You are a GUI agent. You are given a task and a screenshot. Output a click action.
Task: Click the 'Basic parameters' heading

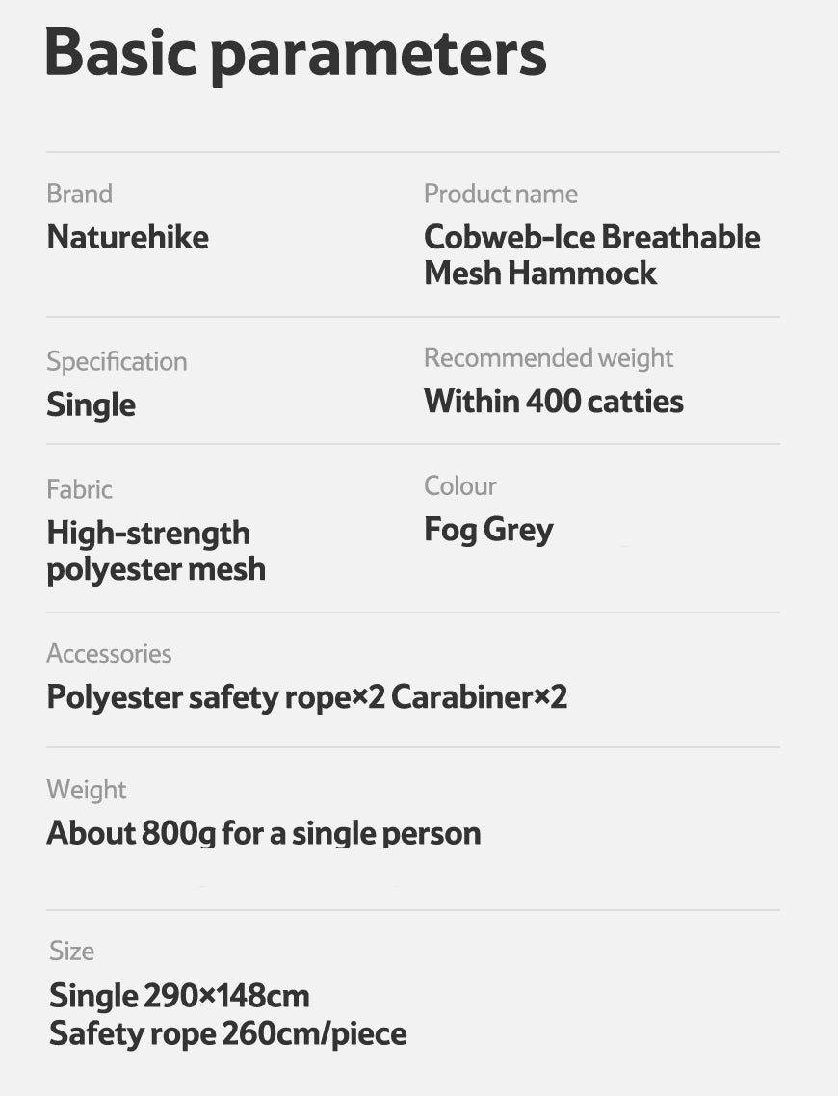296,55
